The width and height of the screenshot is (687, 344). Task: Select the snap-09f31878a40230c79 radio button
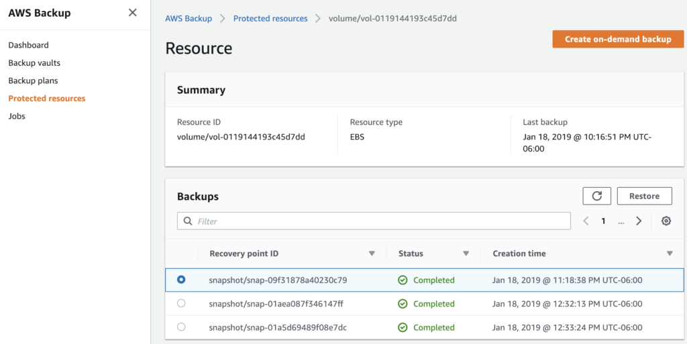[x=181, y=280]
